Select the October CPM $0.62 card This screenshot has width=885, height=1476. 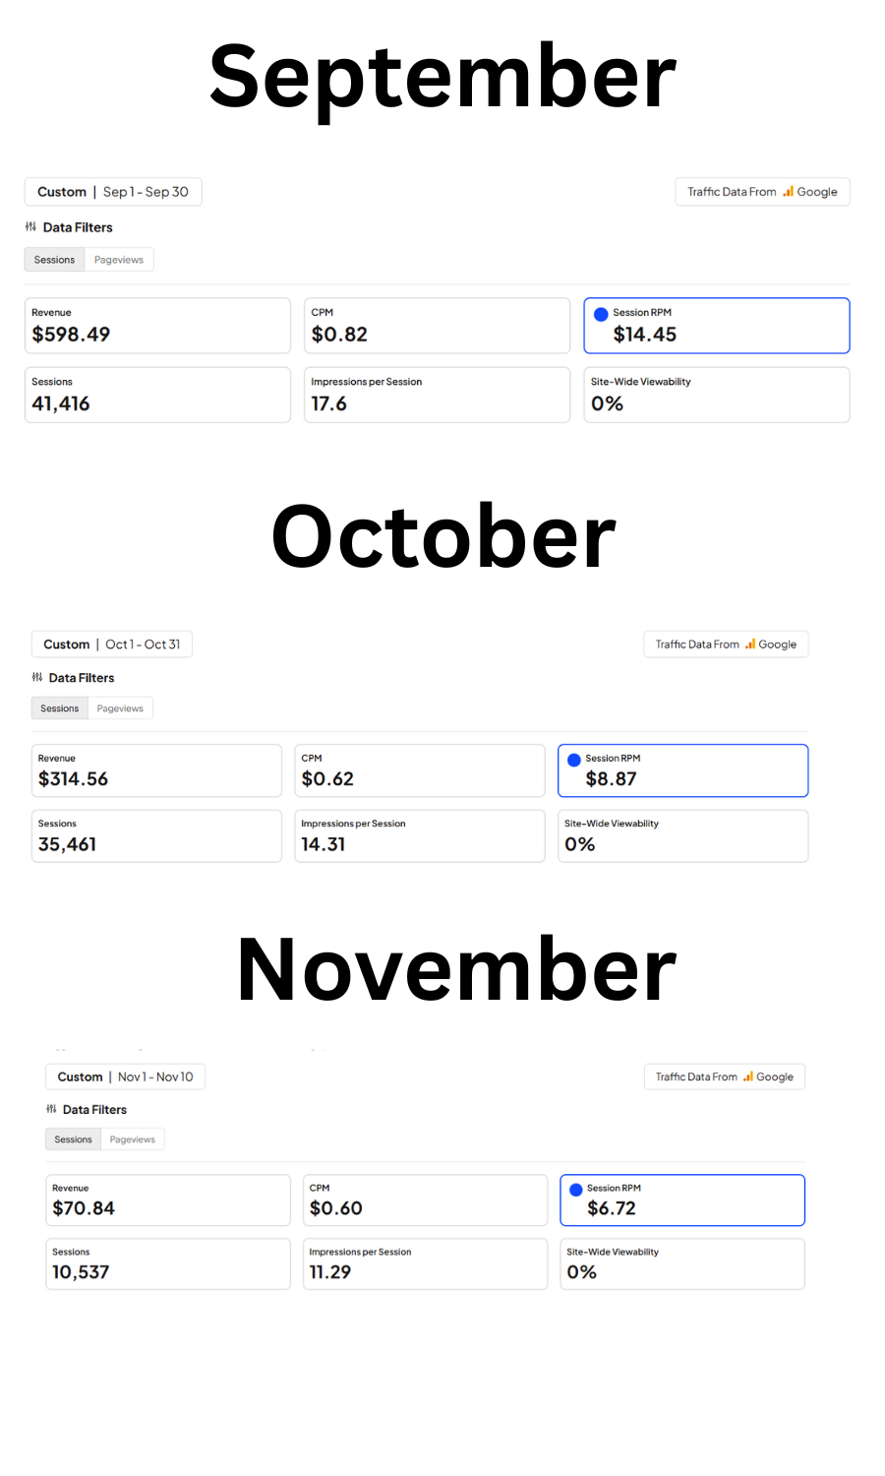click(x=420, y=770)
